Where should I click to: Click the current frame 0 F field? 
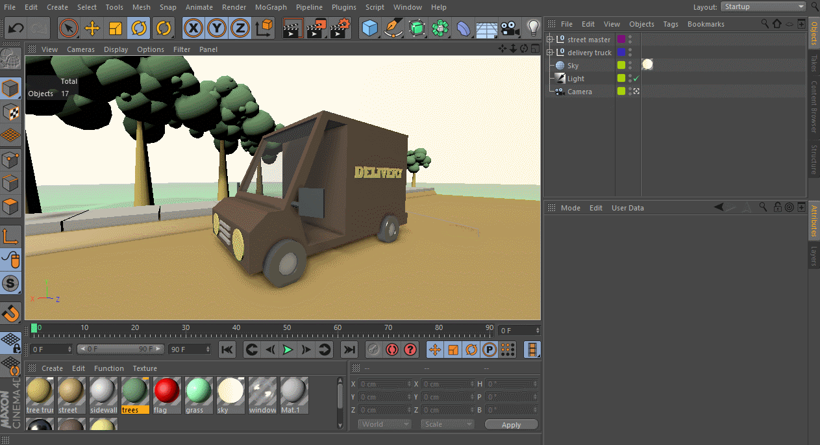(x=518, y=331)
